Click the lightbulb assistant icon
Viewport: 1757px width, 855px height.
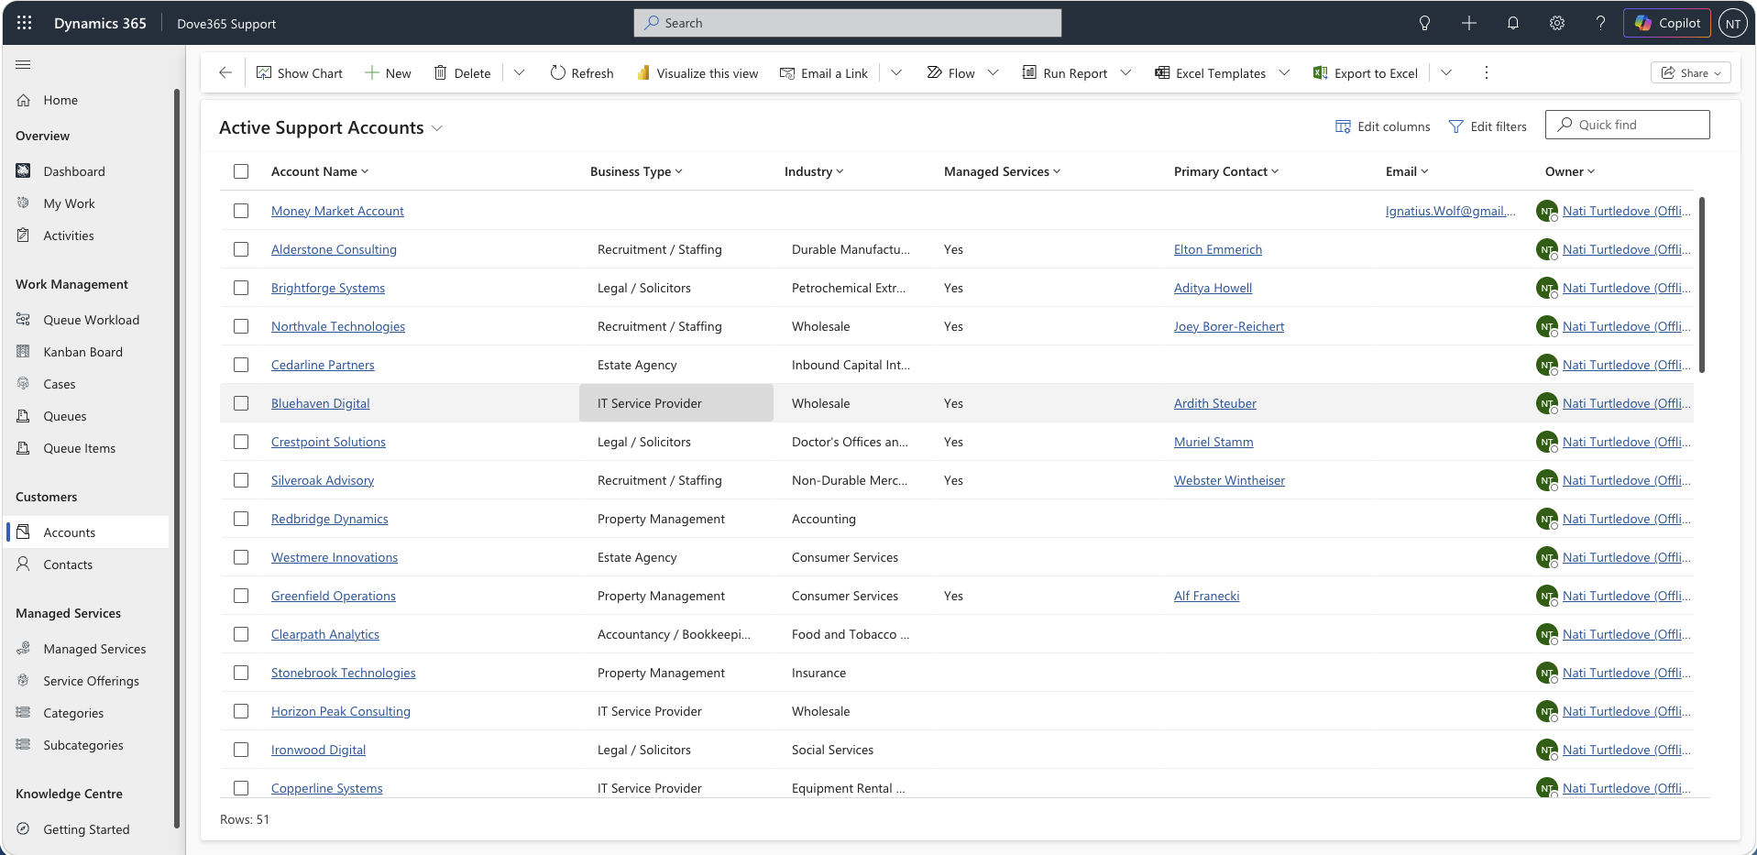pos(1424,23)
